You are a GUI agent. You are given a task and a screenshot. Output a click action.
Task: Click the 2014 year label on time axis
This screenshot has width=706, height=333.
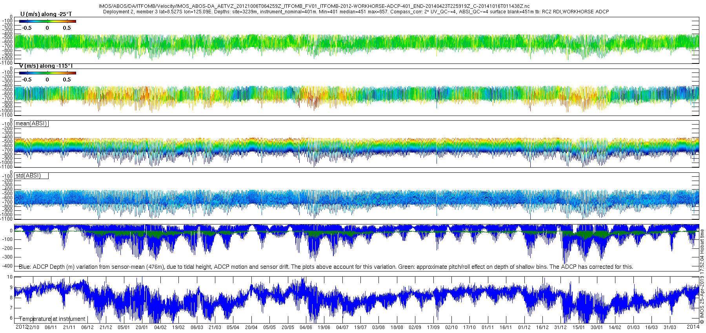[x=693, y=327]
